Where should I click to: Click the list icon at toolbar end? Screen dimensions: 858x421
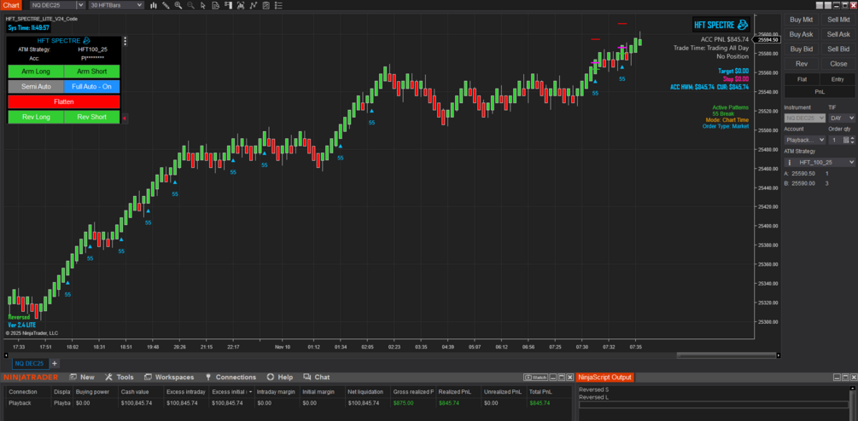tap(278, 5)
